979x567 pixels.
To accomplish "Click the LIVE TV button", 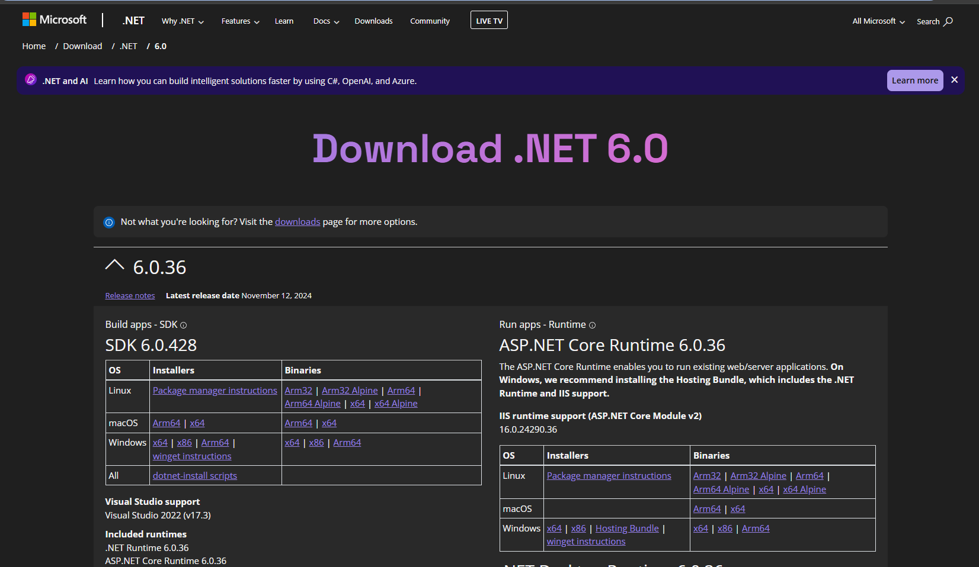I will point(489,21).
